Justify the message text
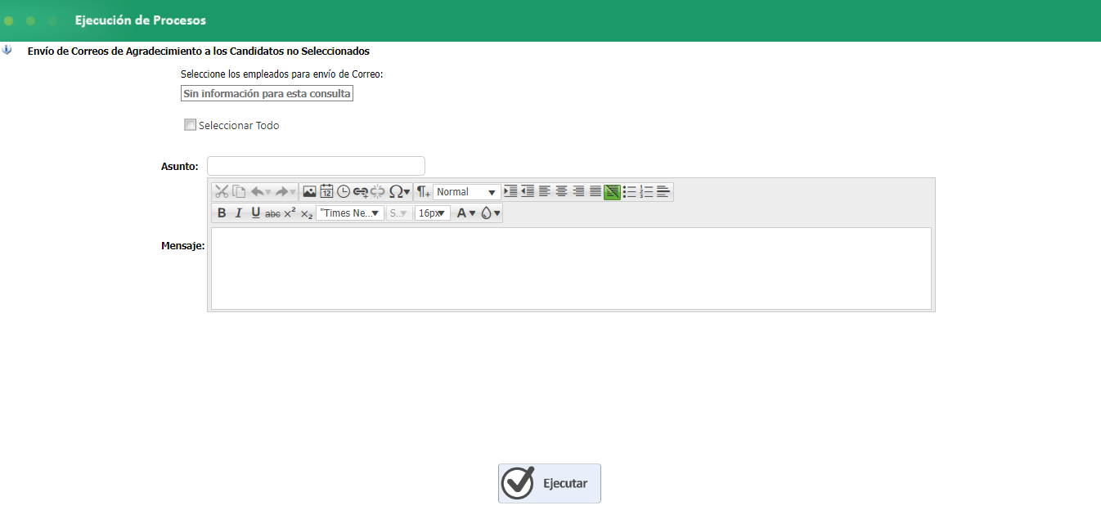Image resolution: width=1101 pixels, height=528 pixels. pyautogui.click(x=595, y=192)
